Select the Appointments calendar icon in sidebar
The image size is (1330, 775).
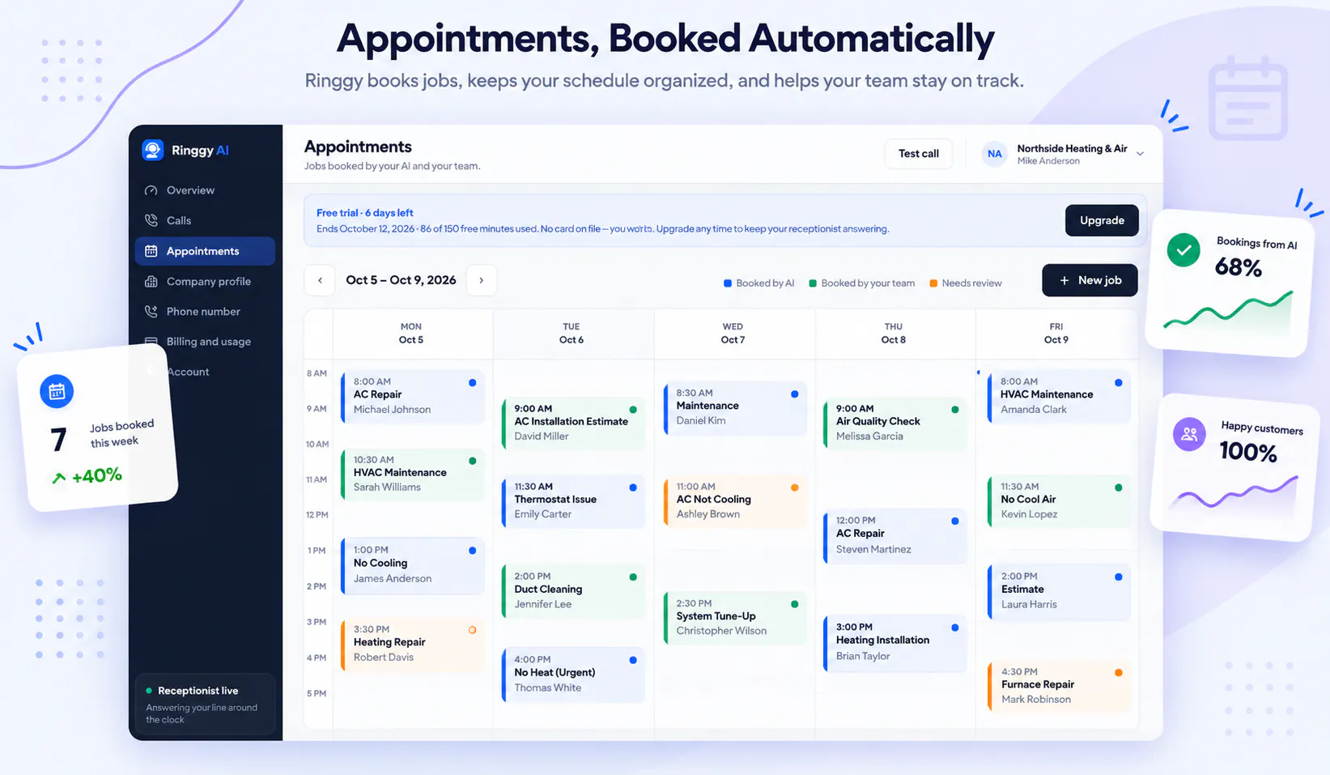pyautogui.click(x=151, y=251)
